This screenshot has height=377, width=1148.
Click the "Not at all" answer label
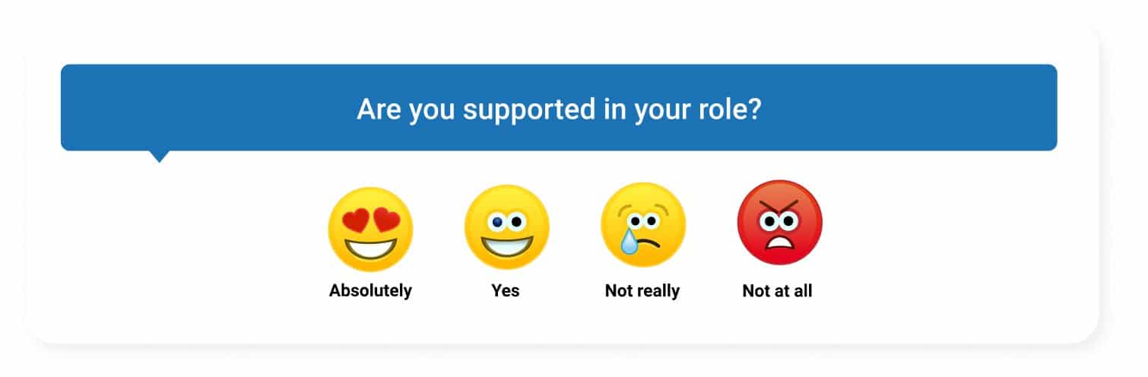777,290
